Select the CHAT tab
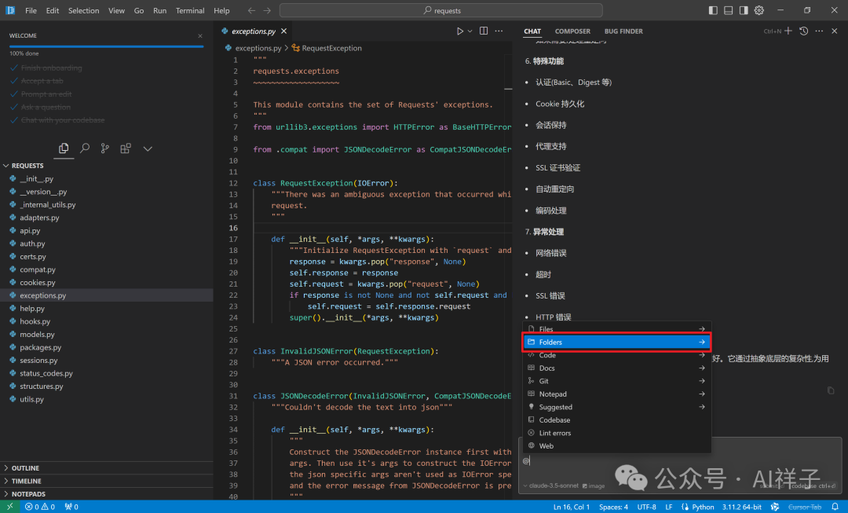The image size is (848, 513). (532, 31)
